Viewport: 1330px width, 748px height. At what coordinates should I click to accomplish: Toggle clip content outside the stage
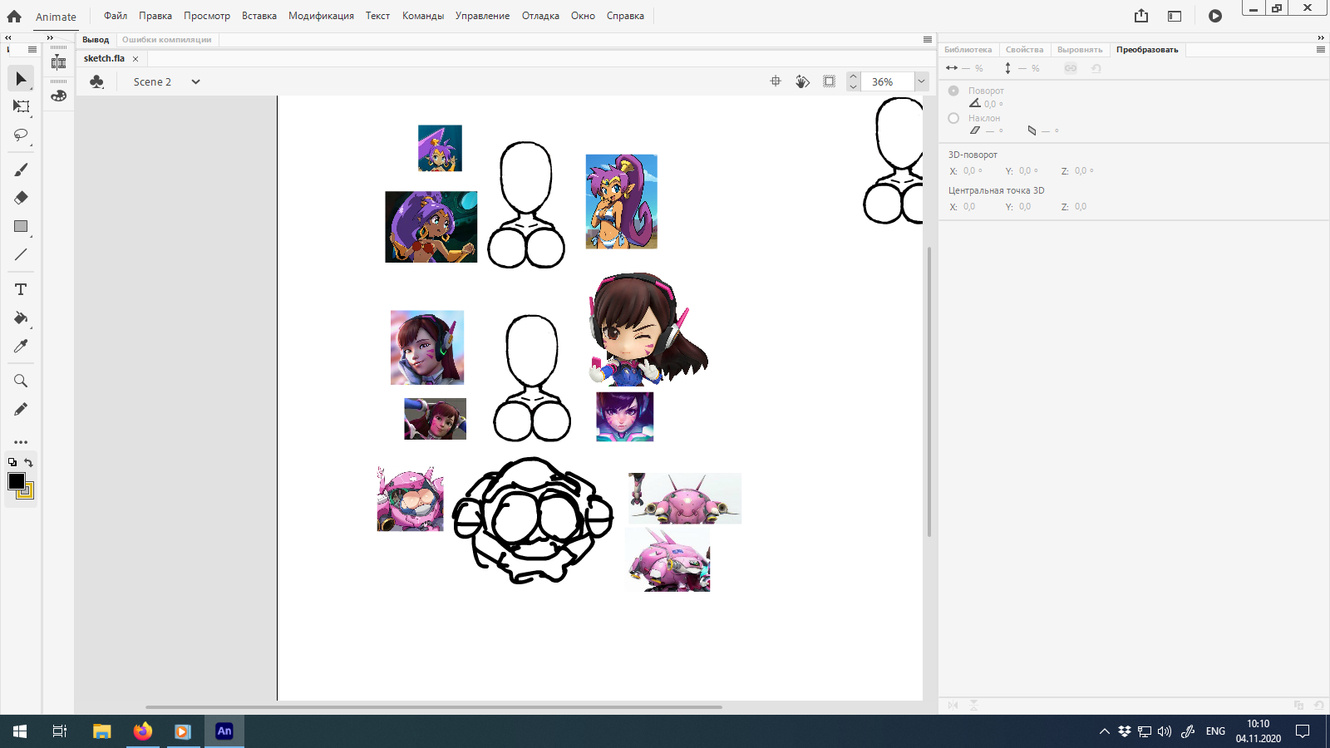pyautogui.click(x=829, y=81)
